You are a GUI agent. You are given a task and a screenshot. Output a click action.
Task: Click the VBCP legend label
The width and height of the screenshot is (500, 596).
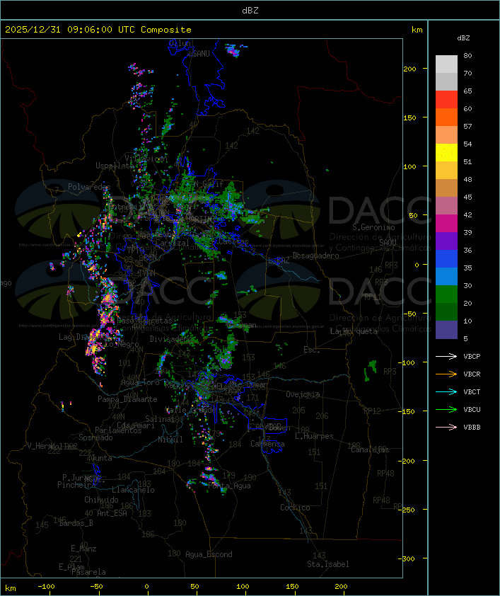click(472, 357)
